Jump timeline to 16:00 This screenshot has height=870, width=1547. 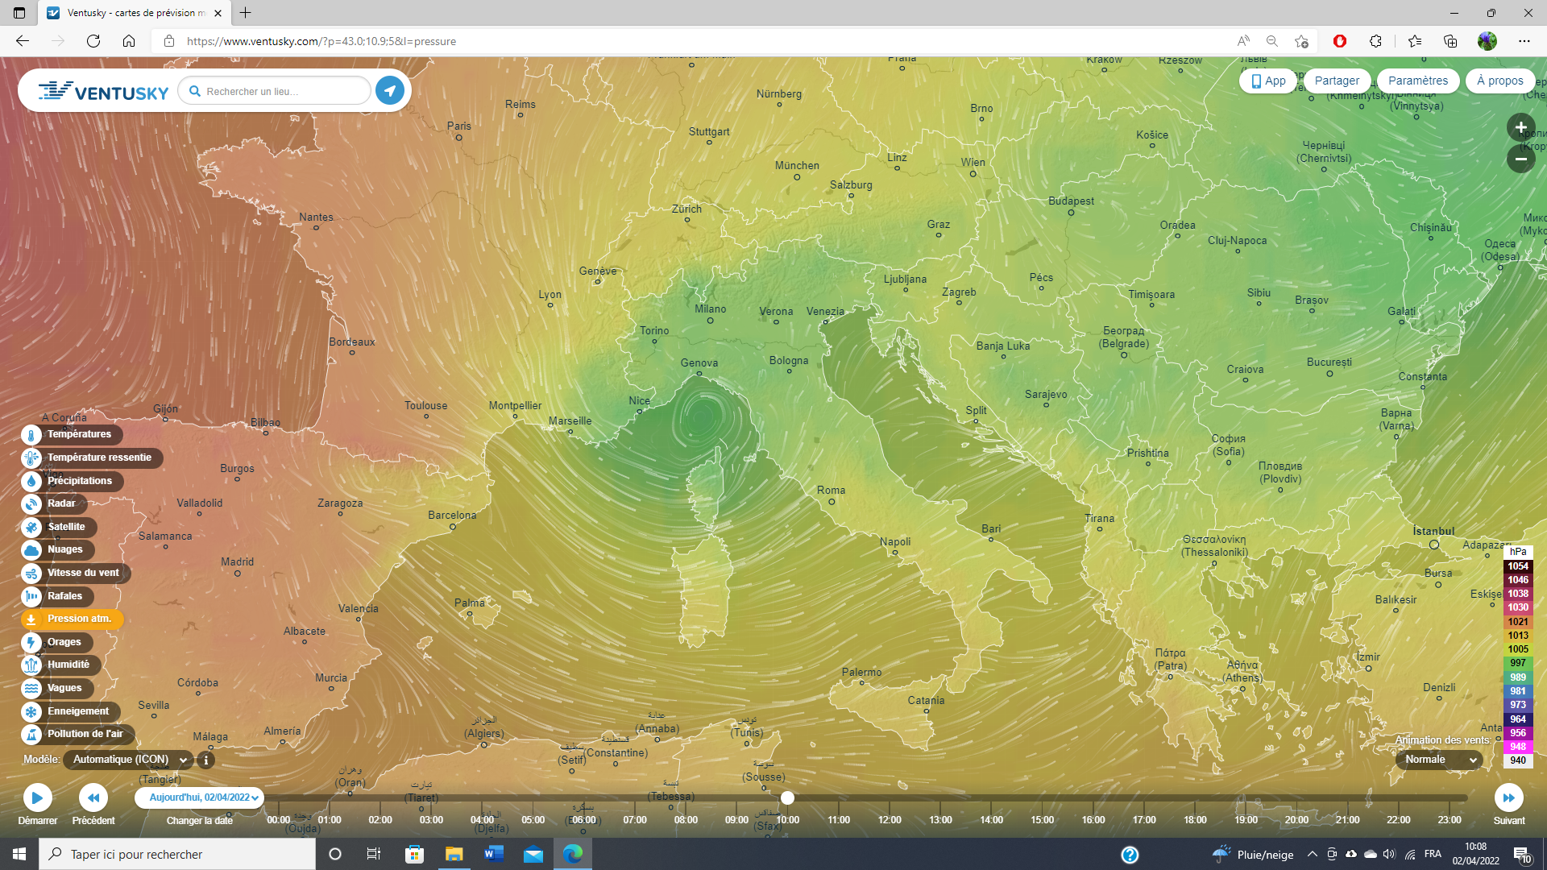[1093, 820]
